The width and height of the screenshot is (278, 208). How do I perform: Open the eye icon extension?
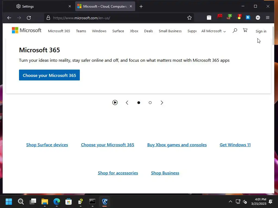click(x=258, y=18)
